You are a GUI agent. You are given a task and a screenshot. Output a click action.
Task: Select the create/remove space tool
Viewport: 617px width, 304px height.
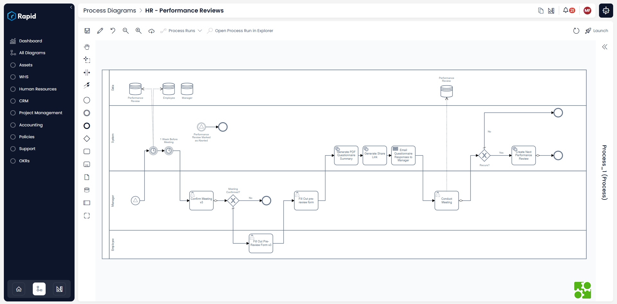tap(87, 72)
